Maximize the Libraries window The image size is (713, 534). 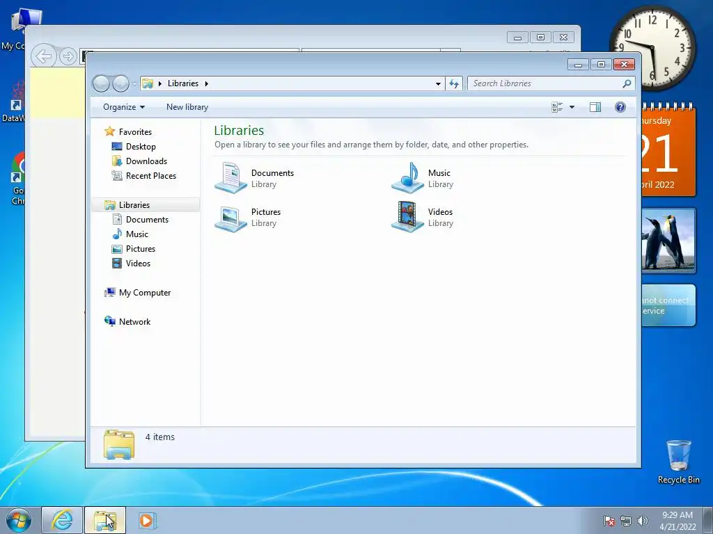601,65
